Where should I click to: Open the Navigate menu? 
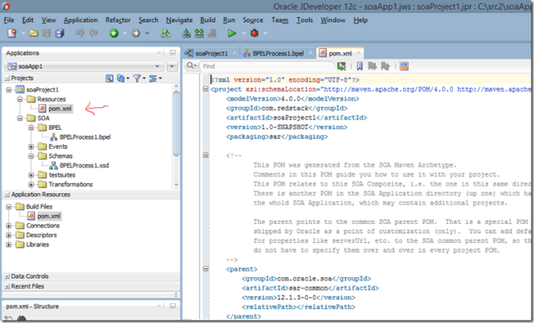click(x=179, y=20)
